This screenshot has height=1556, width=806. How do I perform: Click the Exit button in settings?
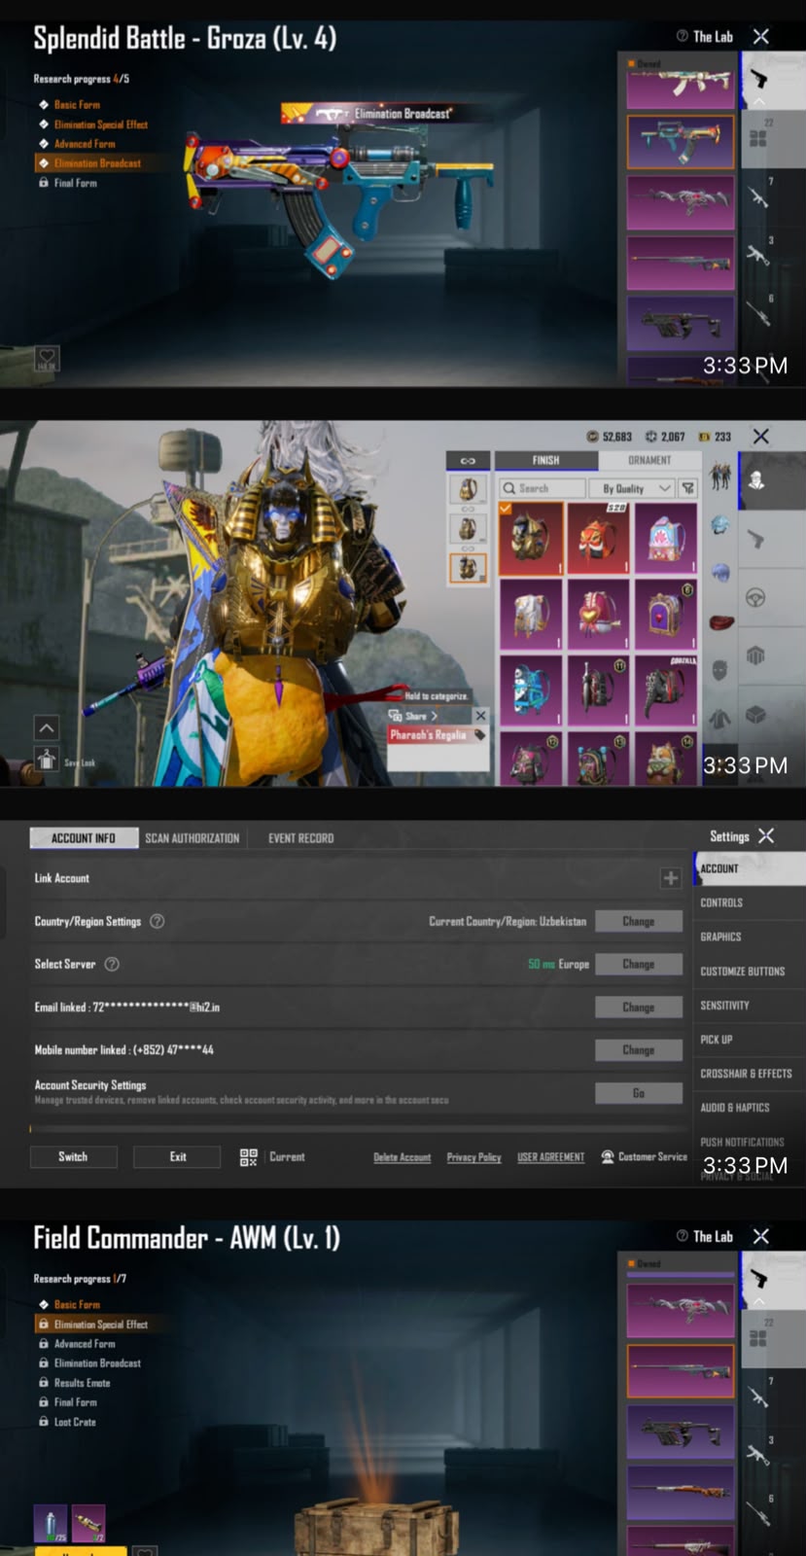point(177,1156)
